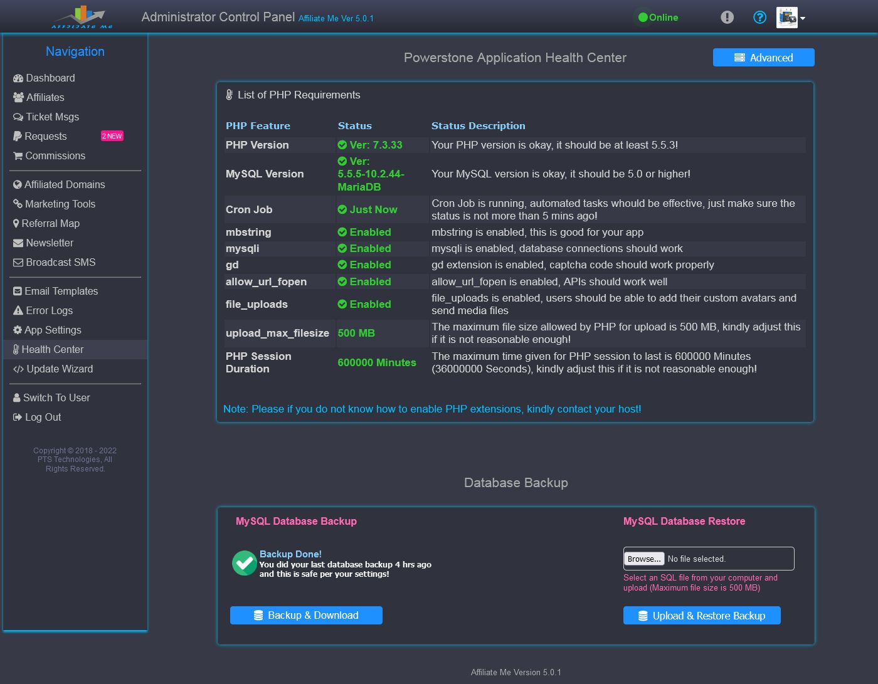
Task: Select Log Out in the sidebar
Action: [x=43, y=417]
